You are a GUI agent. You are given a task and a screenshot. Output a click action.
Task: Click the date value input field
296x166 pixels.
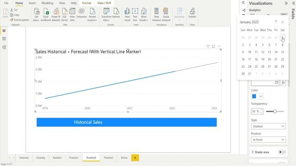(x=265, y=83)
